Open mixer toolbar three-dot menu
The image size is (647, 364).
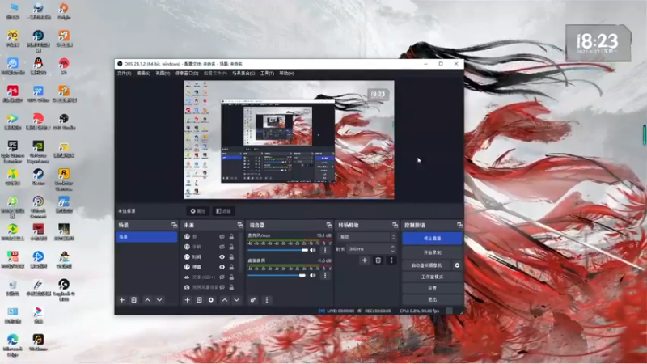click(267, 300)
